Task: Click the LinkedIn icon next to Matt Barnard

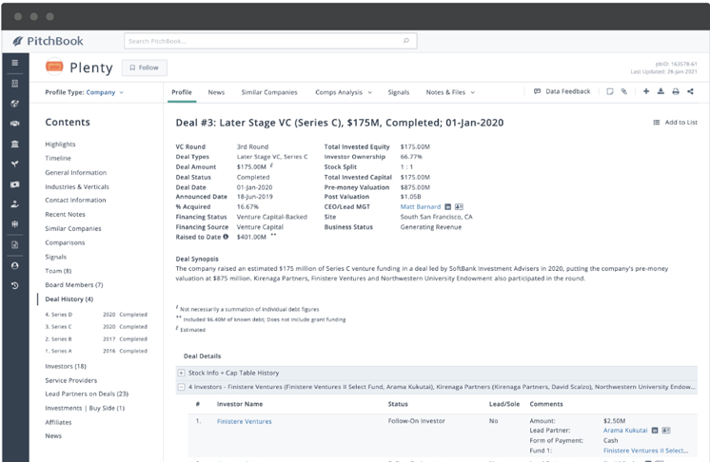Action: coord(448,207)
